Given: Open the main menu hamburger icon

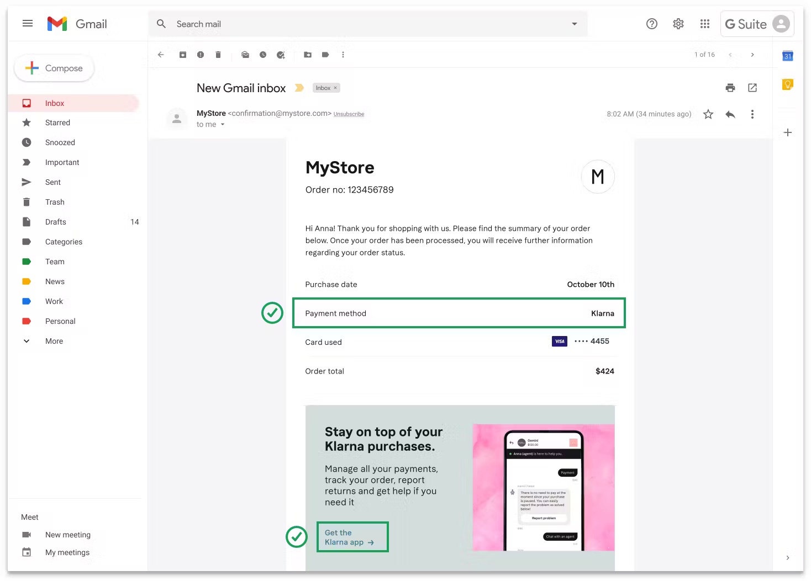Looking at the screenshot, I should pyautogui.click(x=28, y=23).
